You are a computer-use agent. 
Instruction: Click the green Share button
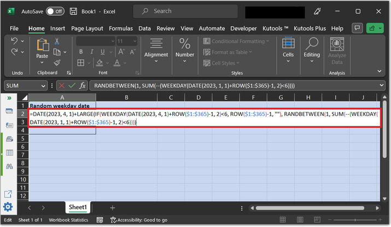point(375,28)
